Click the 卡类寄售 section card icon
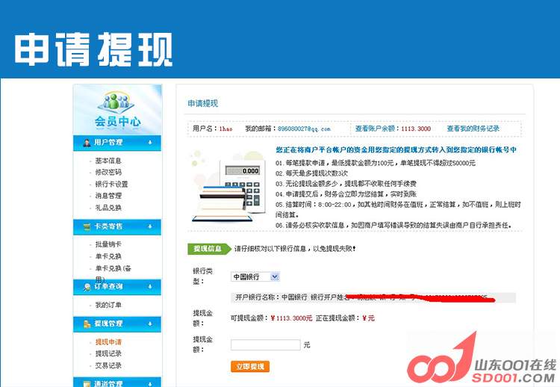Image resolution: width=560 pixels, height=387 pixels. point(87,226)
